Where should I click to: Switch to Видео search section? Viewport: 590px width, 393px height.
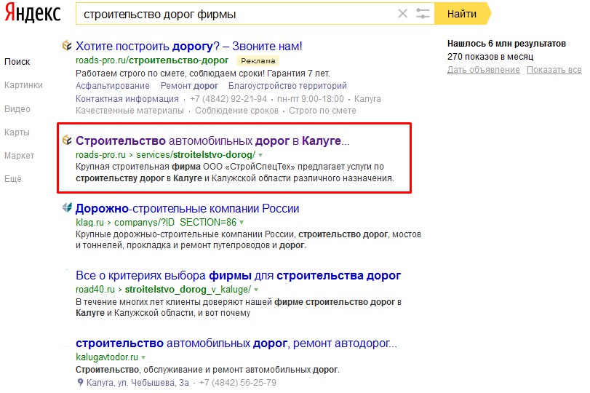click(x=17, y=109)
